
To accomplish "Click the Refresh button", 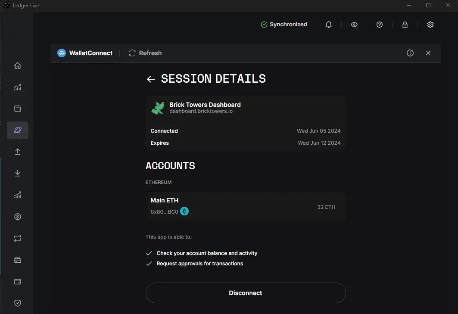I will click(145, 53).
